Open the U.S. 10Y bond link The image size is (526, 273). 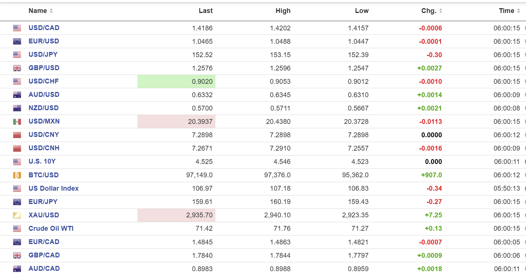click(42, 161)
